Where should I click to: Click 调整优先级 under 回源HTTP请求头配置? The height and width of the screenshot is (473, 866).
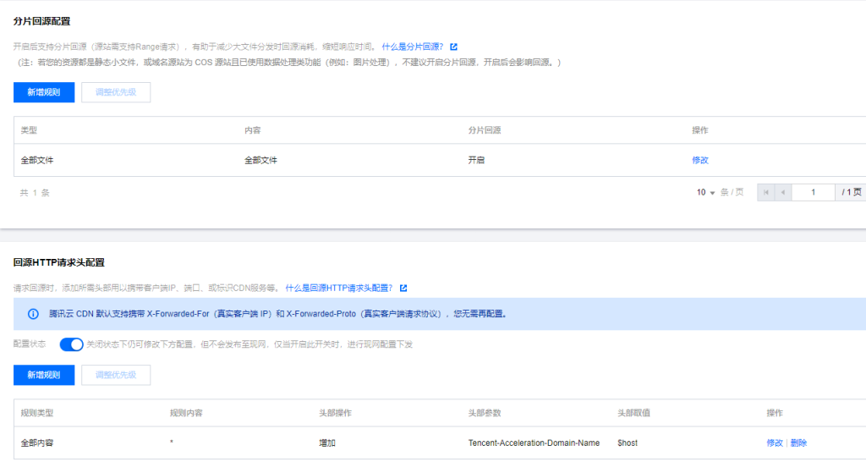click(x=116, y=375)
